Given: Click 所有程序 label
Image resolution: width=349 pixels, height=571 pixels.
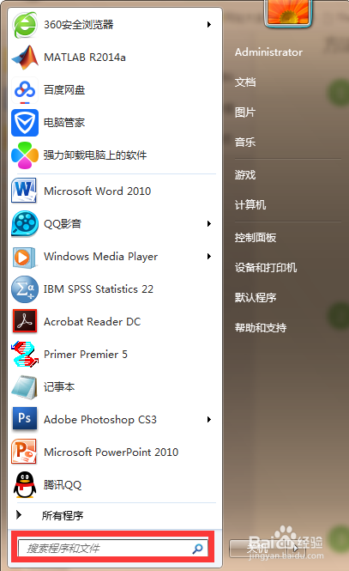Looking at the screenshot, I should (63, 515).
